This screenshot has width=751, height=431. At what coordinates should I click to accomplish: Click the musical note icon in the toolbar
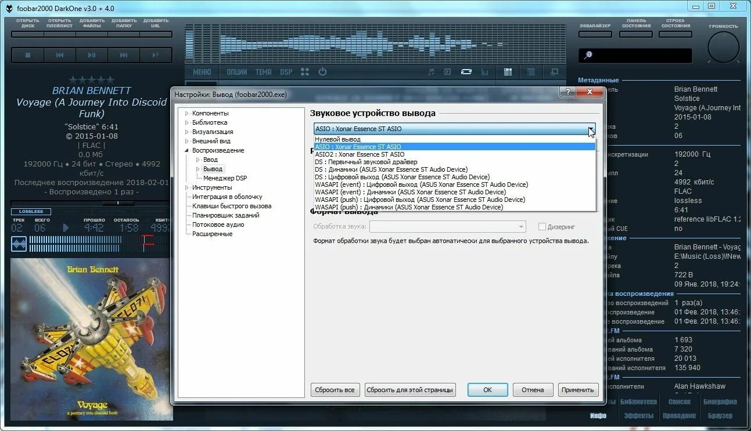pyautogui.click(x=430, y=71)
